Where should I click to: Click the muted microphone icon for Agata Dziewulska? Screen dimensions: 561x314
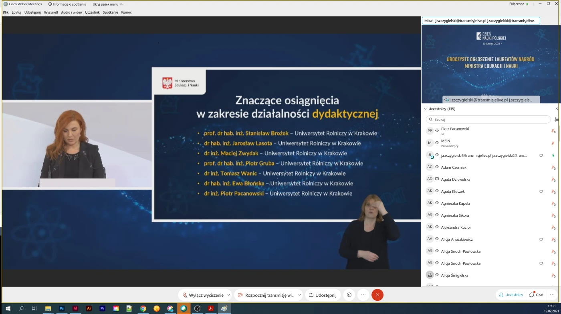pyautogui.click(x=553, y=179)
